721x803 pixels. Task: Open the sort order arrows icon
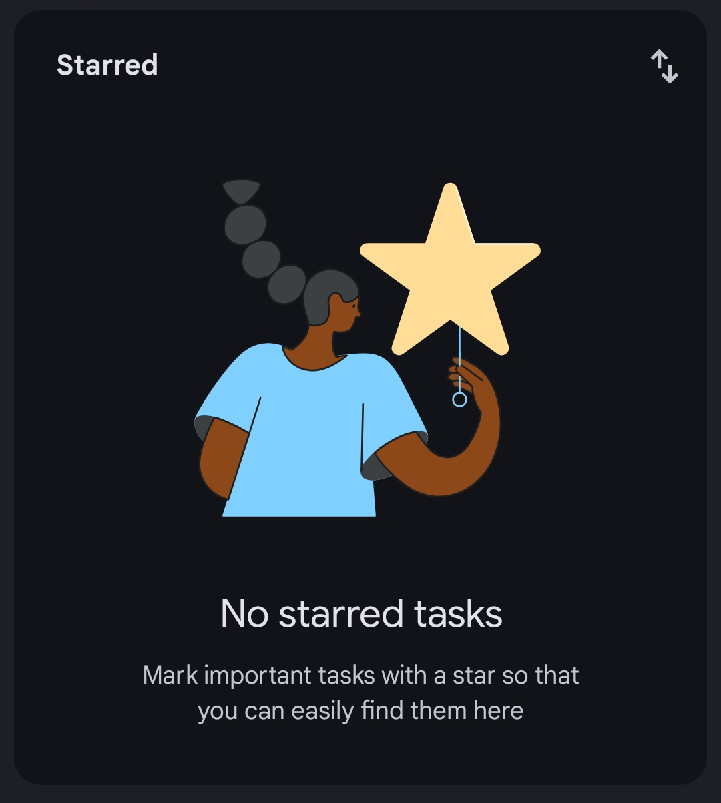coord(664,66)
